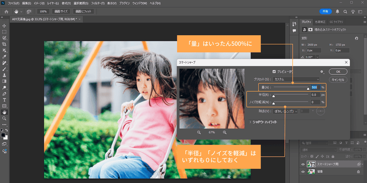Select the Move tool
Screen dimensions: 367x183
(x=4, y=26)
